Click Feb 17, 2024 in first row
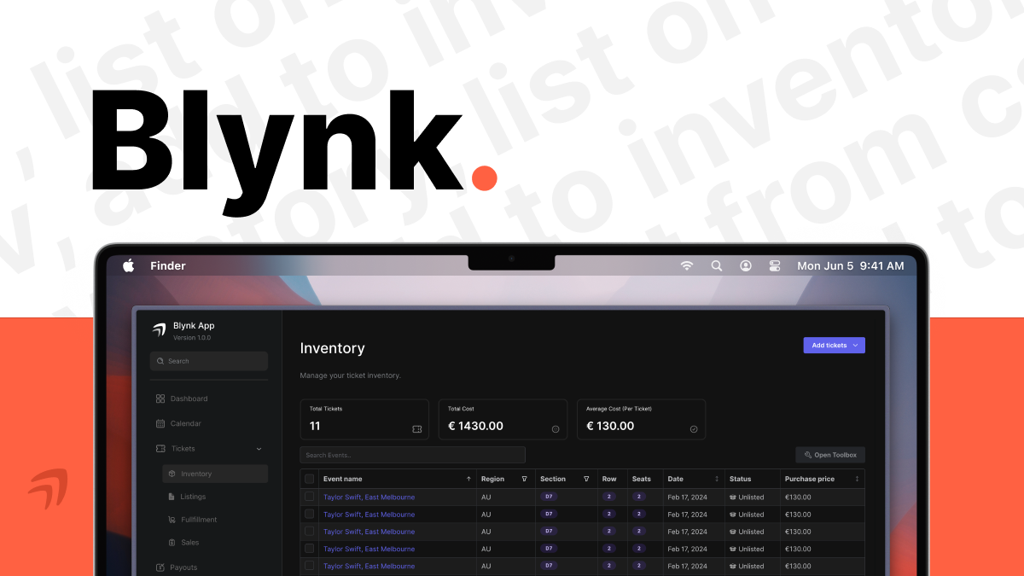This screenshot has height=576, width=1024. click(687, 497)
